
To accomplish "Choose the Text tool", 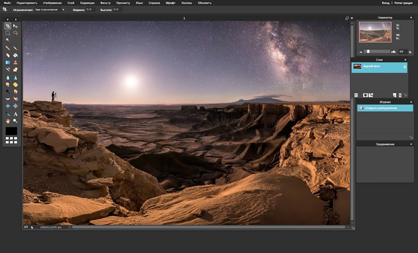I will pos(15,114).
